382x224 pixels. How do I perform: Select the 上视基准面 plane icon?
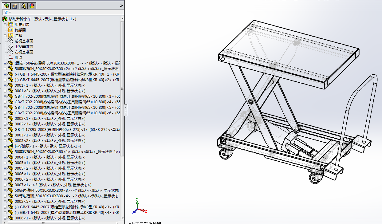[x=11, y=47]
